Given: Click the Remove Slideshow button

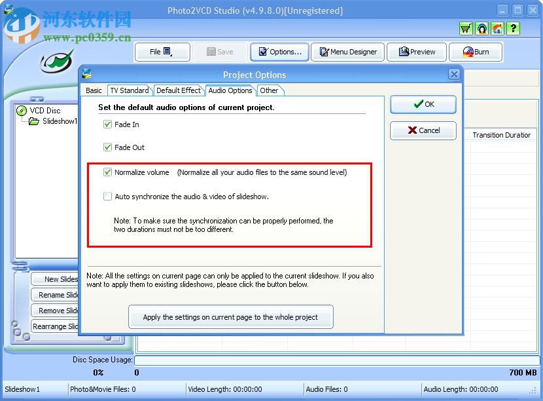Looking at the screenshot, I should pyautogui.click(x=55, y=311).
